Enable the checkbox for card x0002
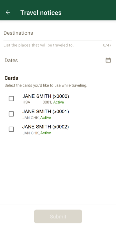 (11, 129)
